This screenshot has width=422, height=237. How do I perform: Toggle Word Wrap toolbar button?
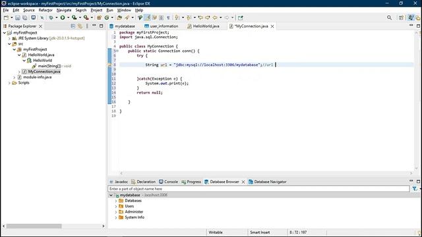click(154, 18)
